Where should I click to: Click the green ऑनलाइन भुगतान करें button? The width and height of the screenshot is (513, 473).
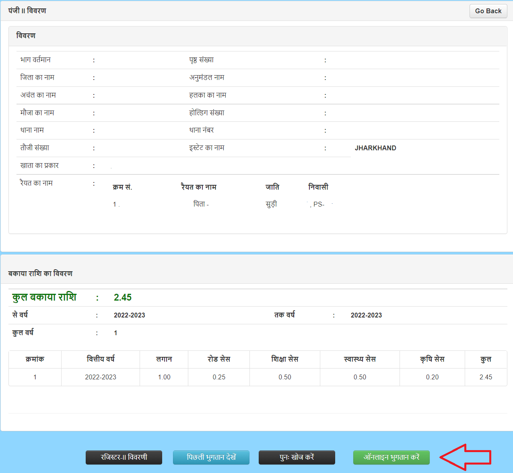391,457
